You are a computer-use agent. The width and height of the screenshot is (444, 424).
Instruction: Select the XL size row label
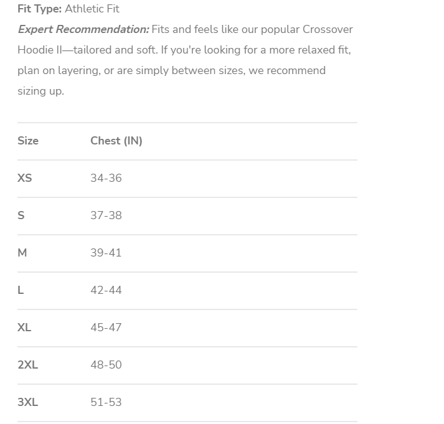pos(24,327)
